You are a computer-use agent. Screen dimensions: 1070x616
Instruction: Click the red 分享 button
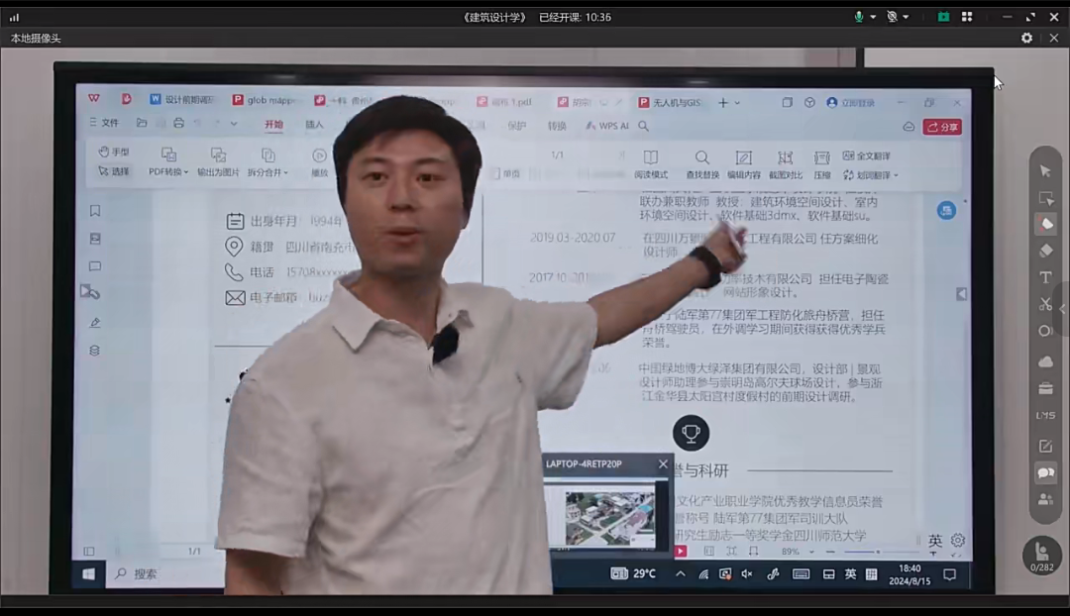942,127
